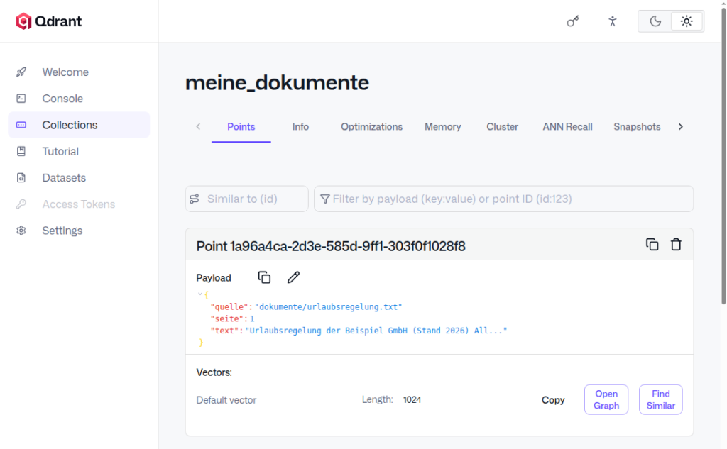Switch to the Info tab
The height and width of the screenshot is (449, 727).
300,127
